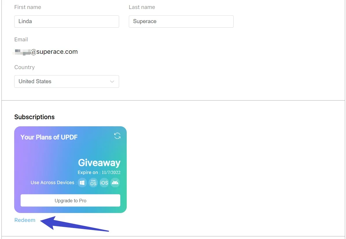Expand the Country dropdown chevron arrow
The image size is (346, 239).
click(112, 81)
